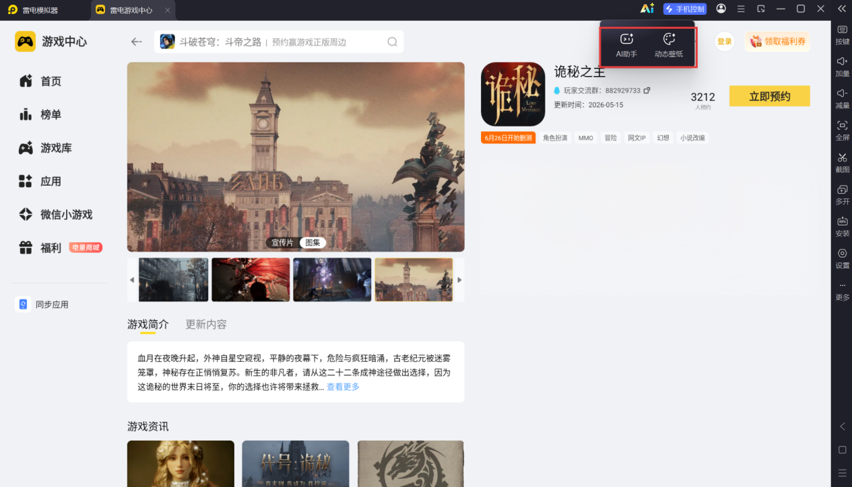This screenshot has height=487, width=852.
Task: Take a screenshot with 截图 tool
Action: click(x=842, y=163)
